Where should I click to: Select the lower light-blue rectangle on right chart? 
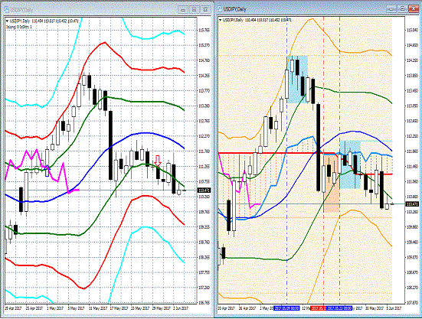(350, 164)
